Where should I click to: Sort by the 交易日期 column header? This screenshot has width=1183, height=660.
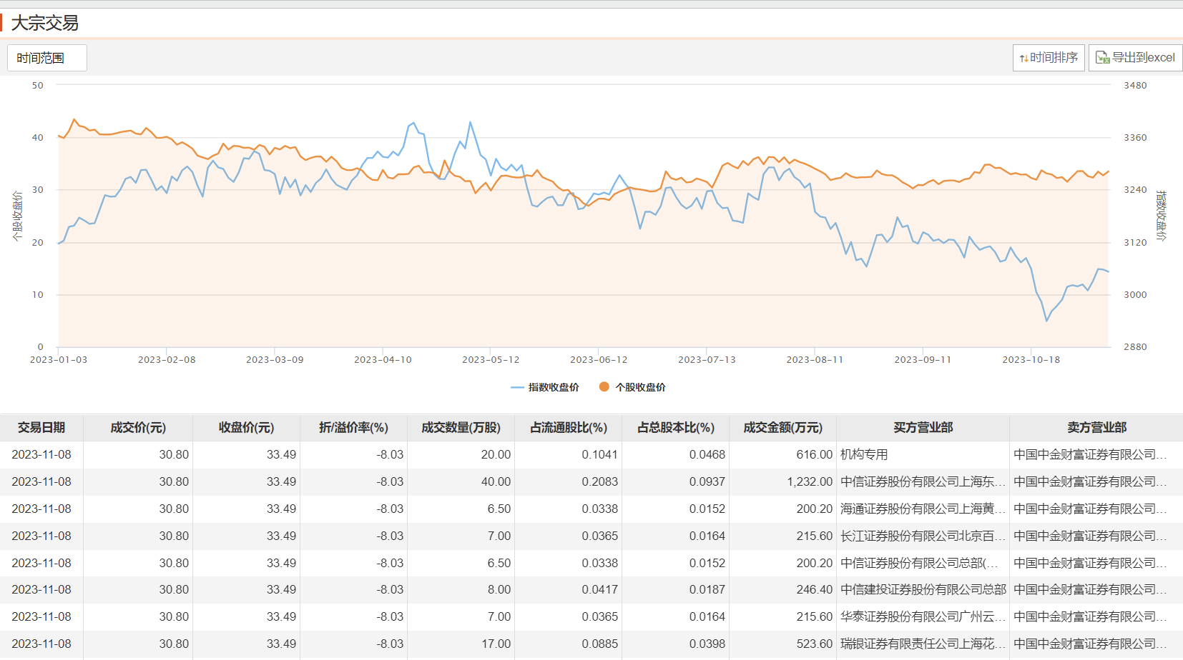pos(41,427)
